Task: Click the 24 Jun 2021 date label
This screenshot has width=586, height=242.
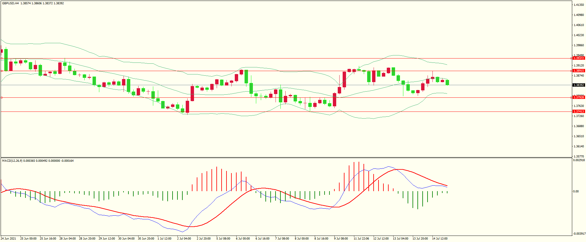Action: coord(9,239)
